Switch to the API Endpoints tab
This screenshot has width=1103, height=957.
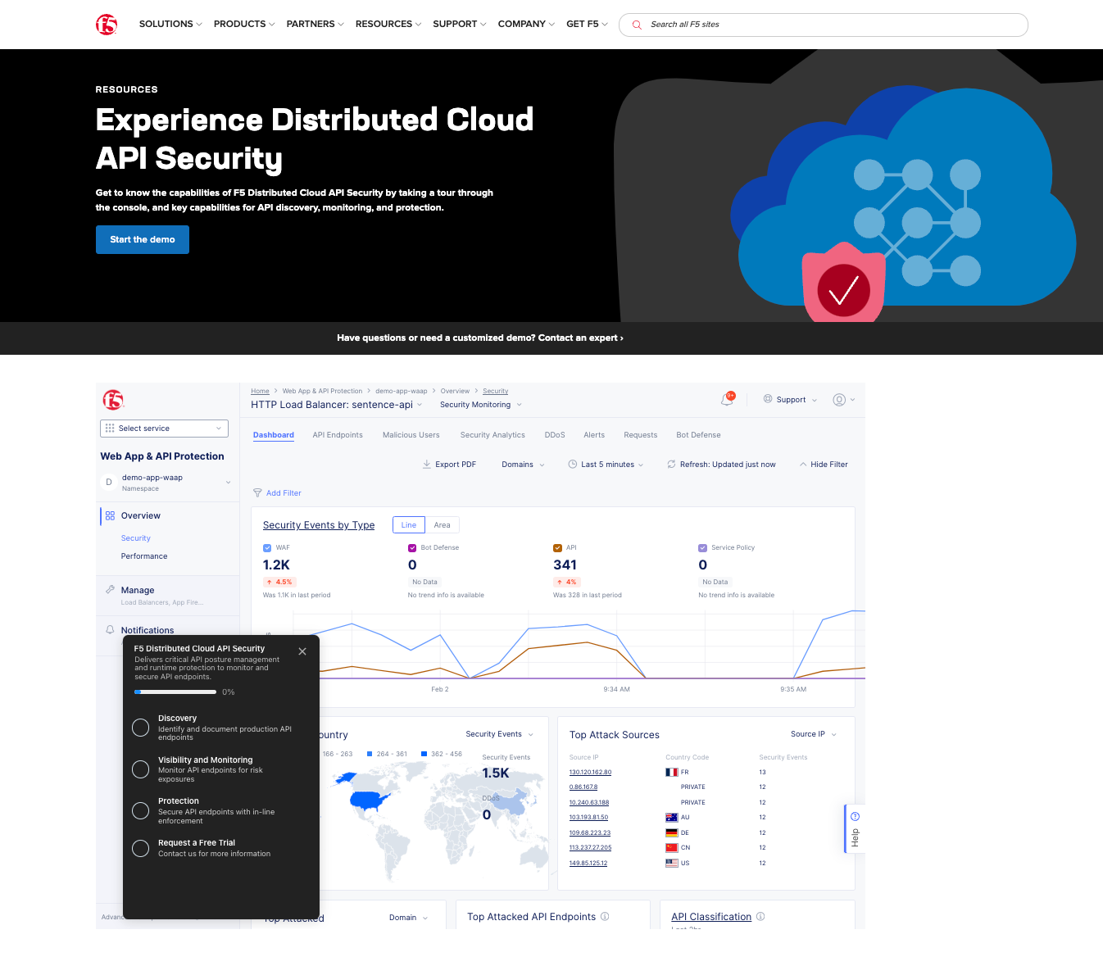(338, 435)
